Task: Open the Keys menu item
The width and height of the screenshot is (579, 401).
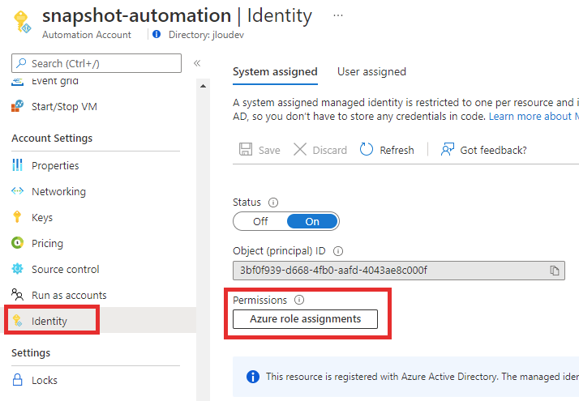Action: [x=42, y=217]
